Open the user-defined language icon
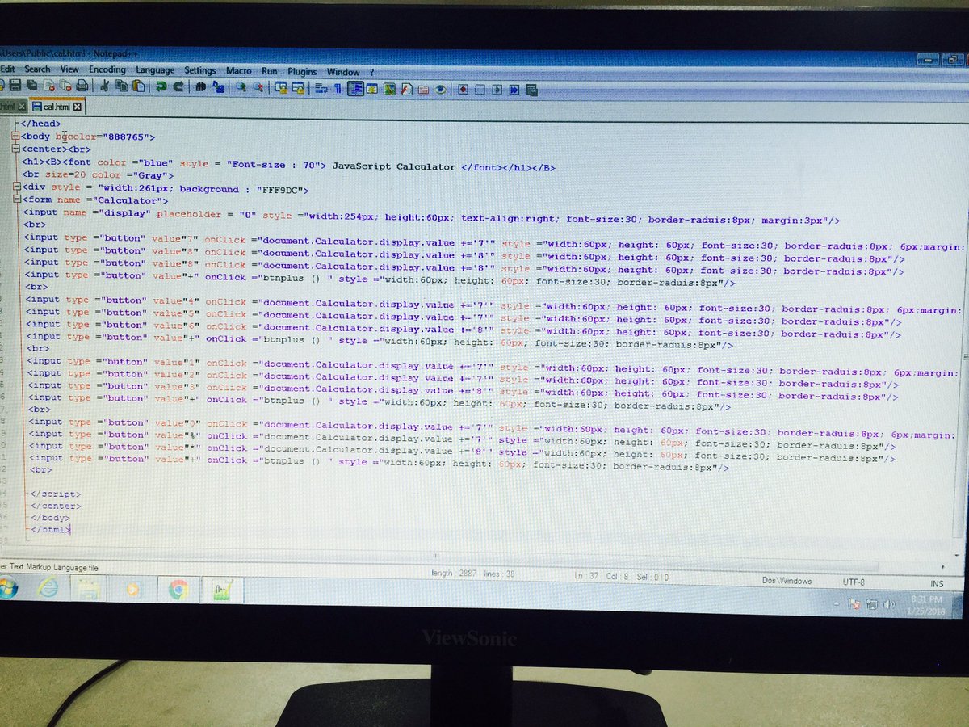Screen dimensions: 969x727 [x=371, y=88]
